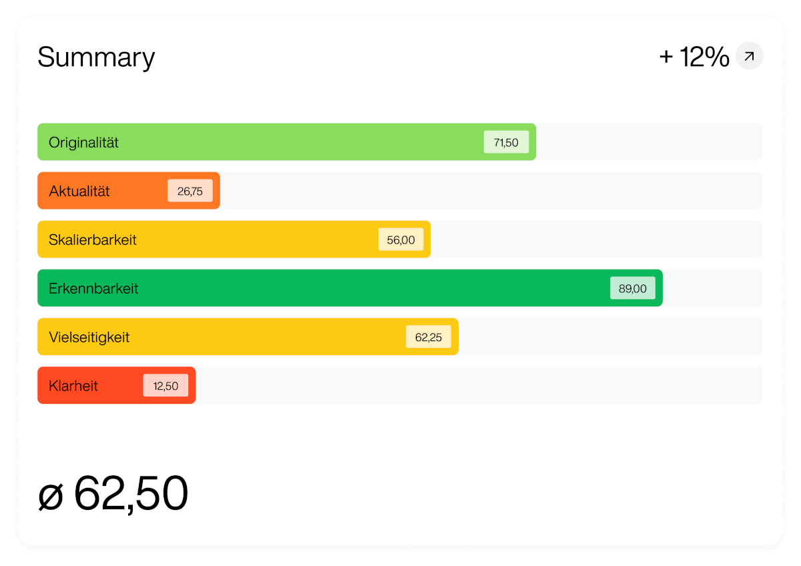Select the Skalierbarkeit bar label
This screenshot has height=566, width=801.
click(x=93, y=240)
